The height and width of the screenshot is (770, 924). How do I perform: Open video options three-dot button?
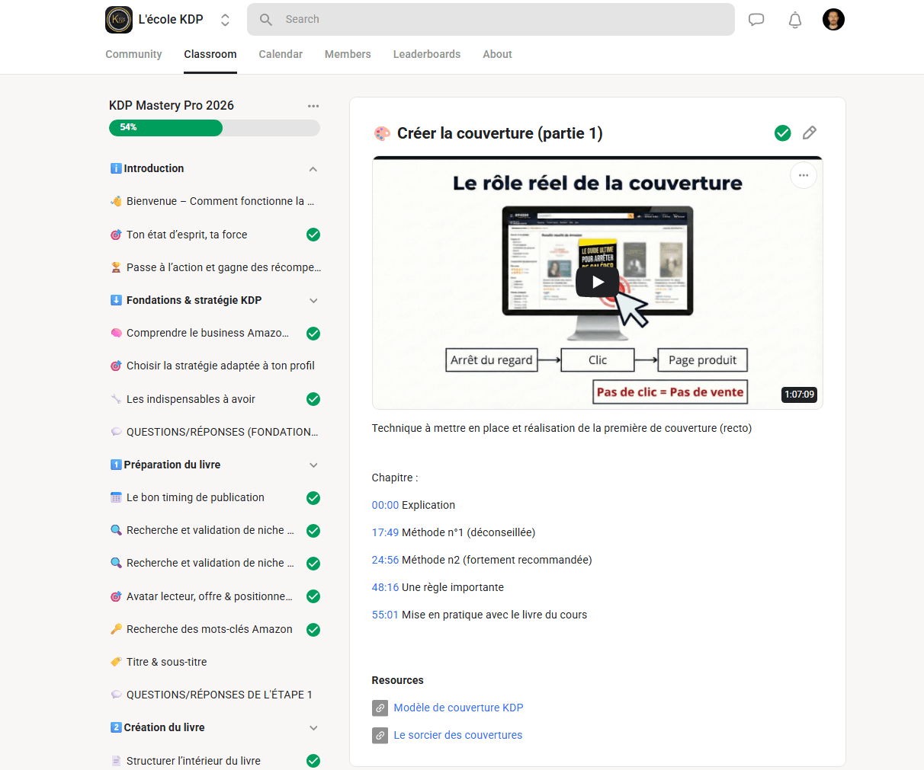point(804,175)
